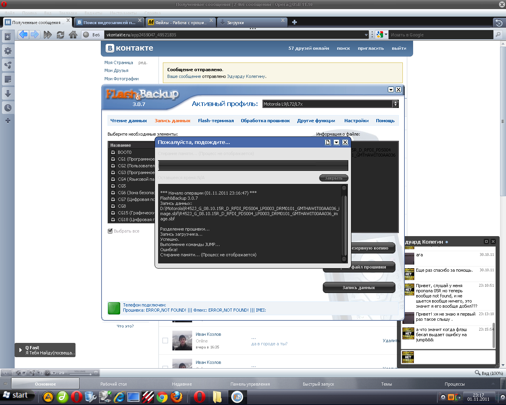The height and width of the screenshot is (405, 506).
Task: Uncheck the BOOT0 checkbox
Action: (113, 152)
